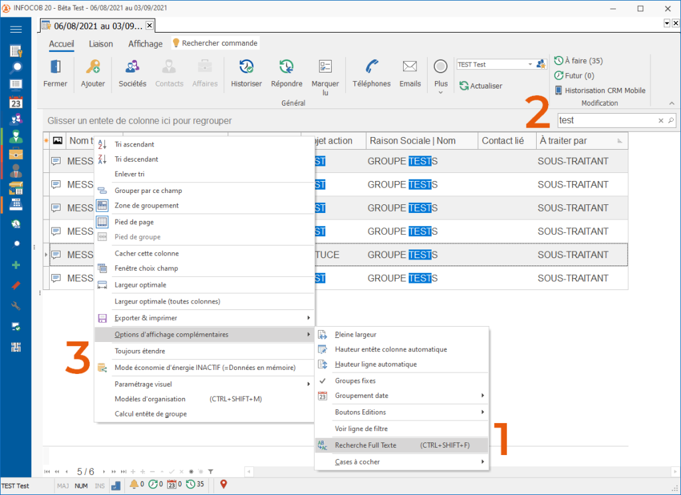The image size is (681, 495).
Task: Open Sociétés from the ribbon
Action: pyautogui.click(x=132, y=68)
